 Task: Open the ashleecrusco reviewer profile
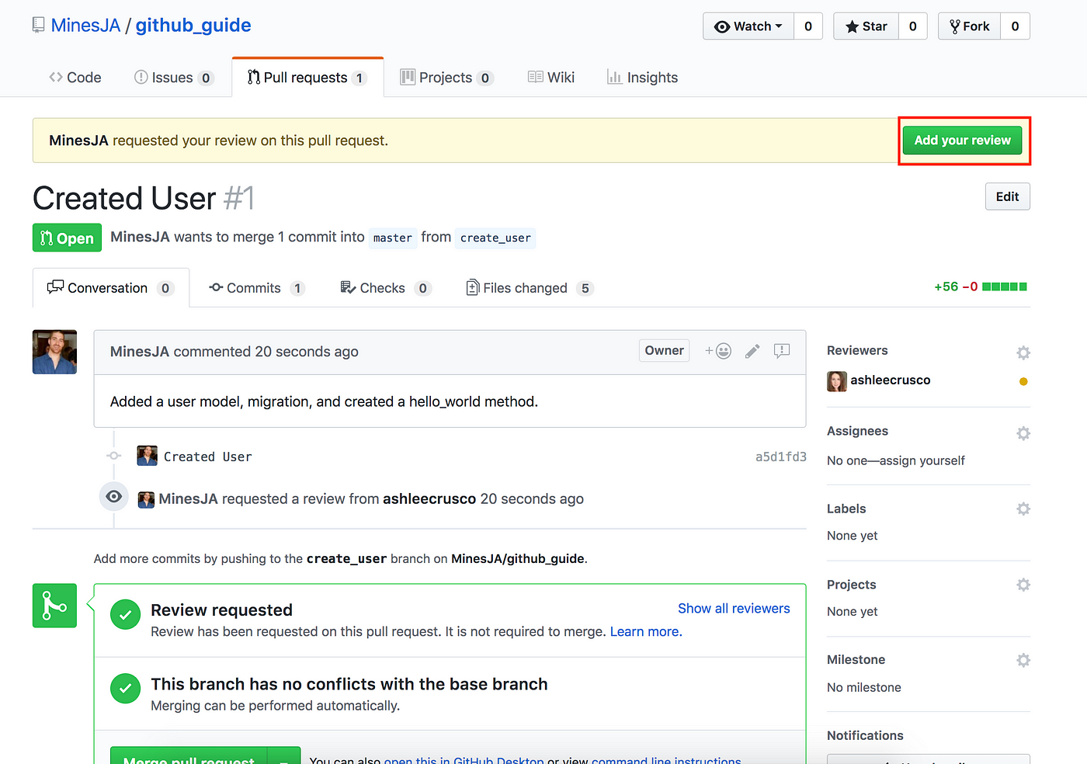[x=890, y=380]
